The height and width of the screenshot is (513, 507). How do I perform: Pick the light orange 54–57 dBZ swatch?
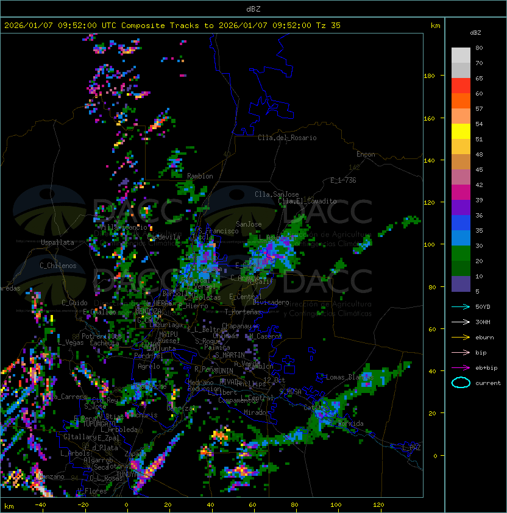click(461, 116)
